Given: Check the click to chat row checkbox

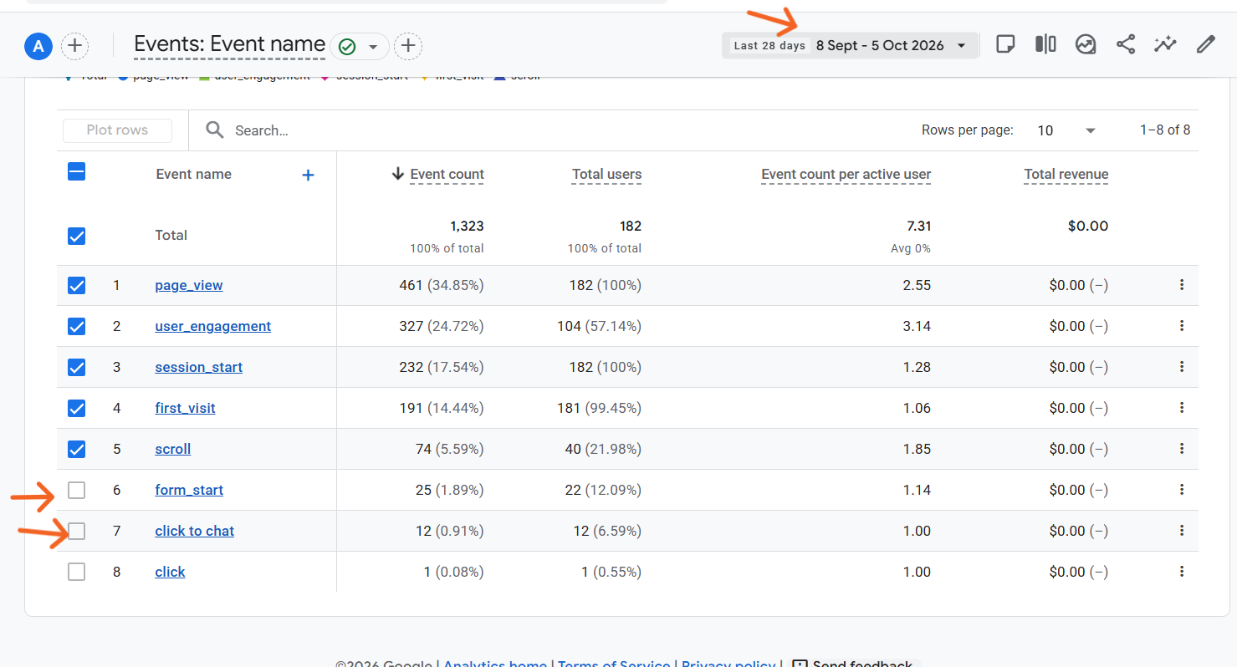Looking at the screenshot, I should click(76, 532).
